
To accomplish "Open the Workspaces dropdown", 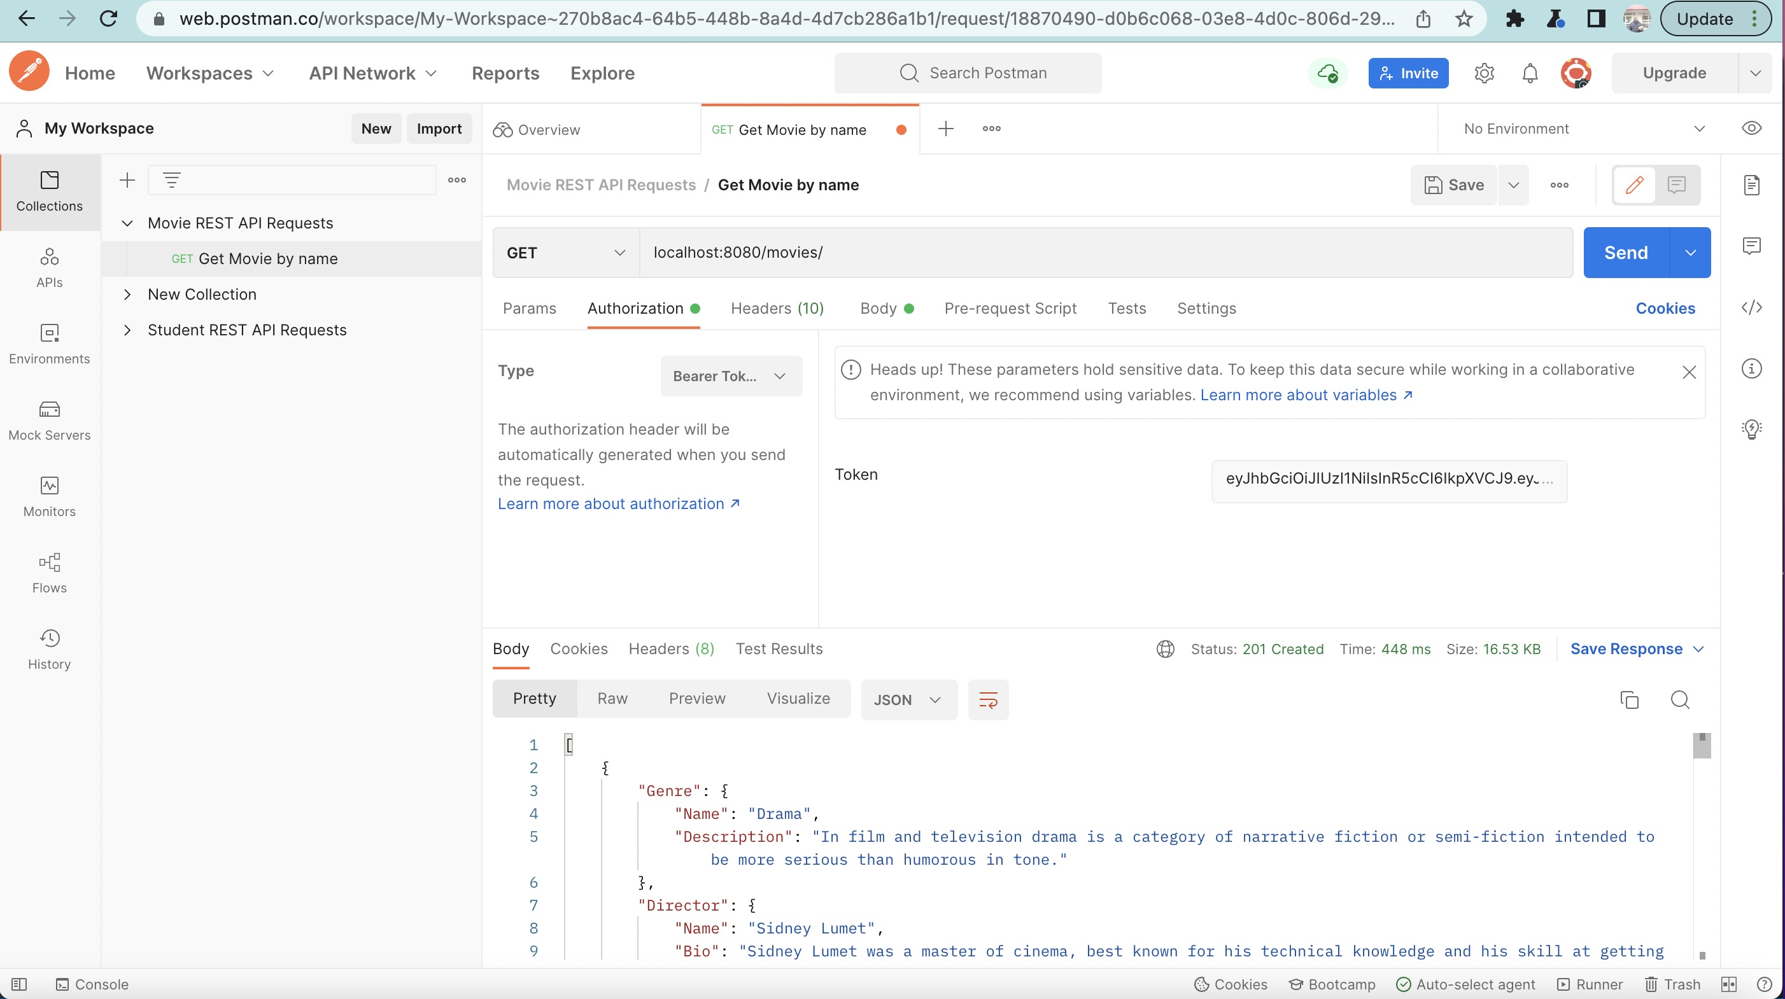I will pyautogui.click(x=210, y=73).
